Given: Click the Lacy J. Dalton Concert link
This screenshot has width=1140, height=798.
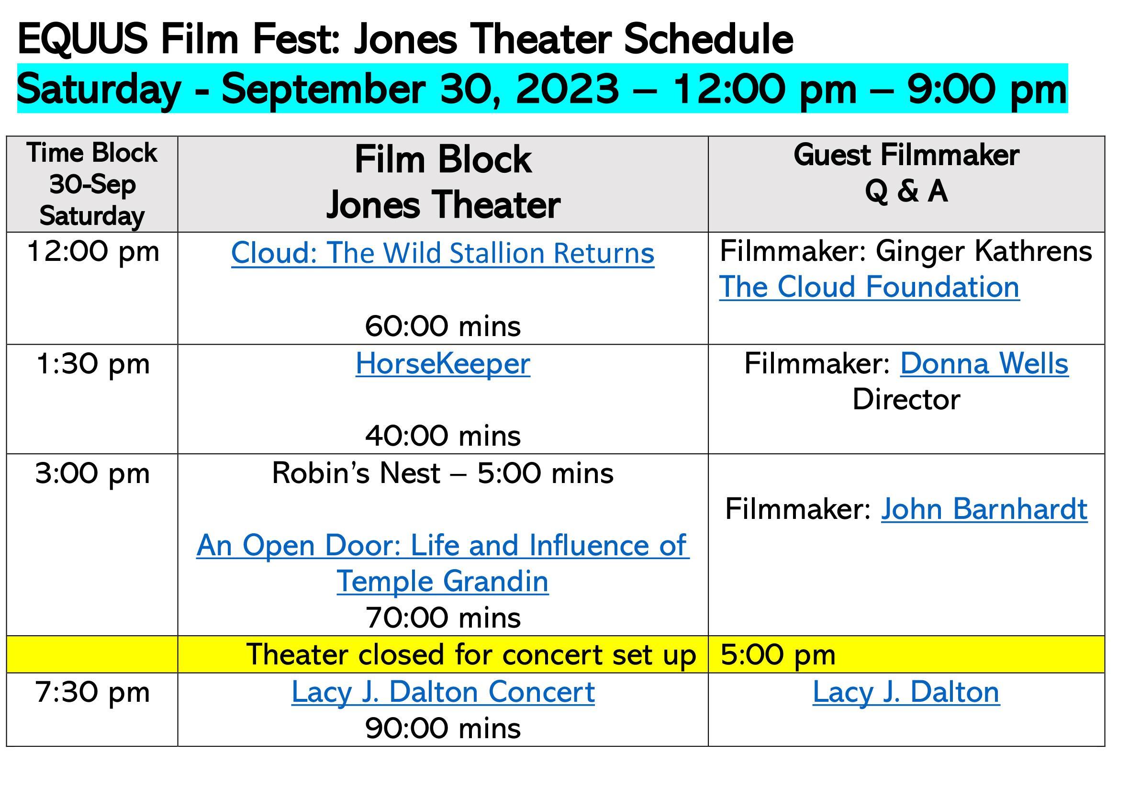Looking at the screenshot, I should 442,692.
